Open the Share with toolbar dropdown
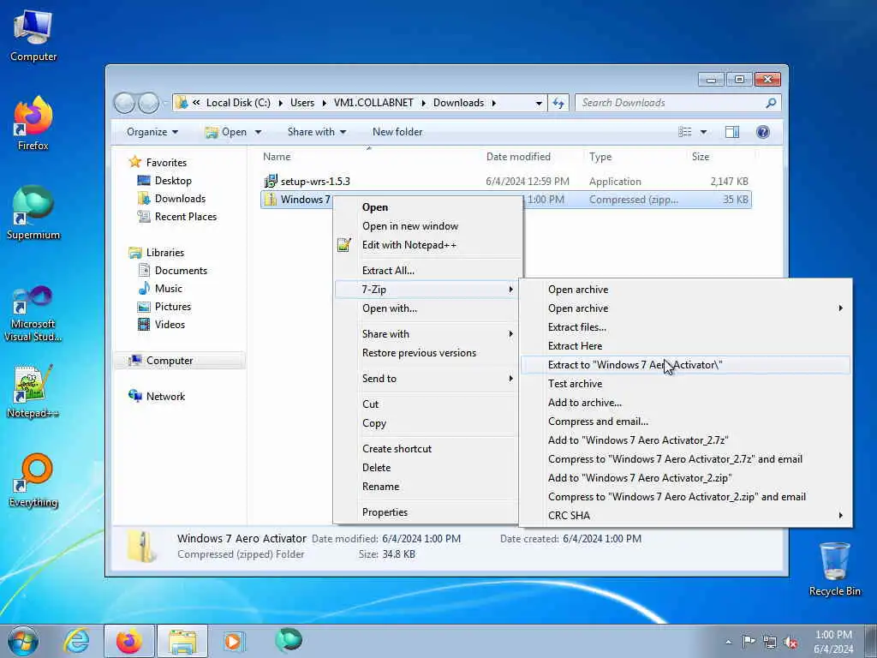The image size is (877, 658). click(317, 132)
